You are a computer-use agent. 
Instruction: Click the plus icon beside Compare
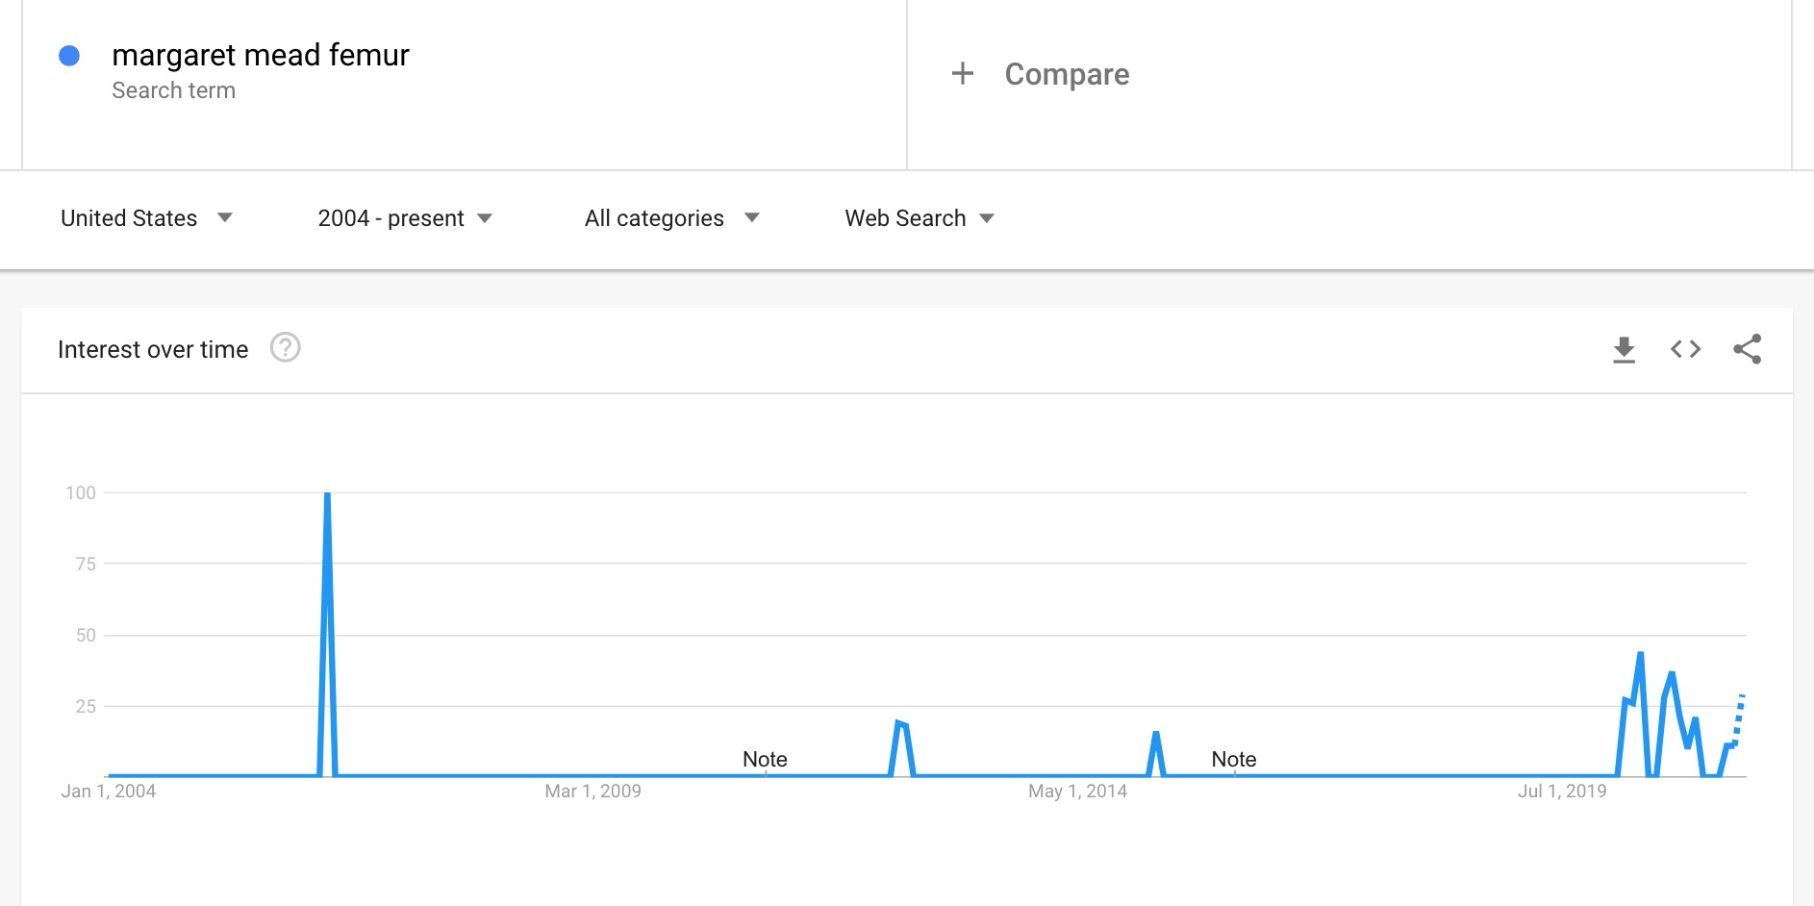(962, 74)
